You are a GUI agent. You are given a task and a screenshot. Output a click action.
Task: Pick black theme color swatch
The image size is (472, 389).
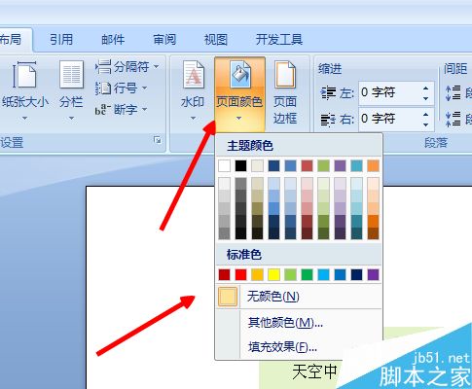click(240, 165)
